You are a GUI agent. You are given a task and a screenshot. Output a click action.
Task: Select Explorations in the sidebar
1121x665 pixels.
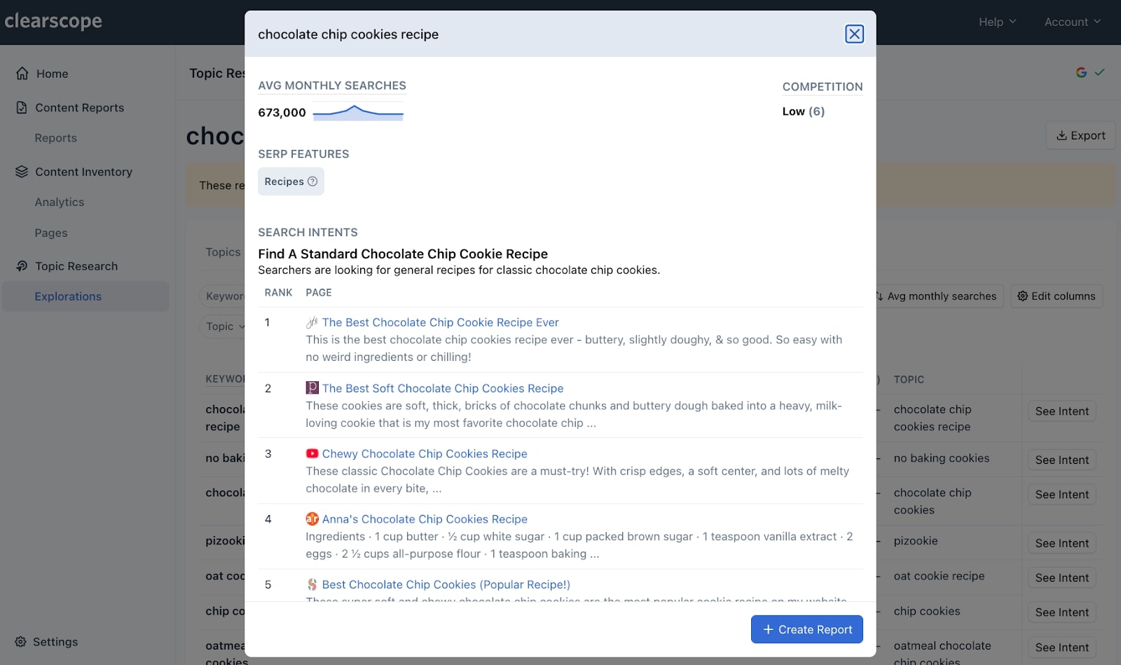coord(85,296)
